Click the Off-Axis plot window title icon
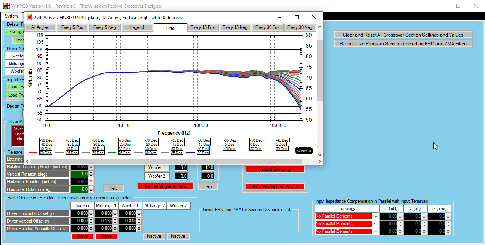Viewport: 485px width, 245px height. 30,17
